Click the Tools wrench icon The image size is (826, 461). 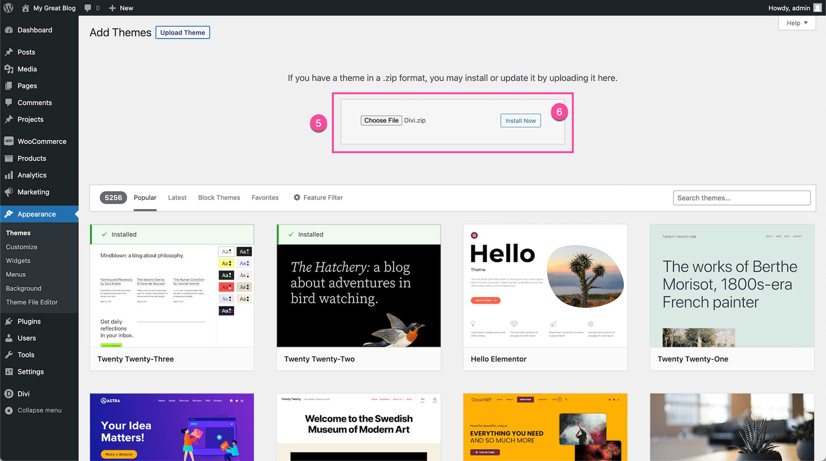[x=9, y=355]
